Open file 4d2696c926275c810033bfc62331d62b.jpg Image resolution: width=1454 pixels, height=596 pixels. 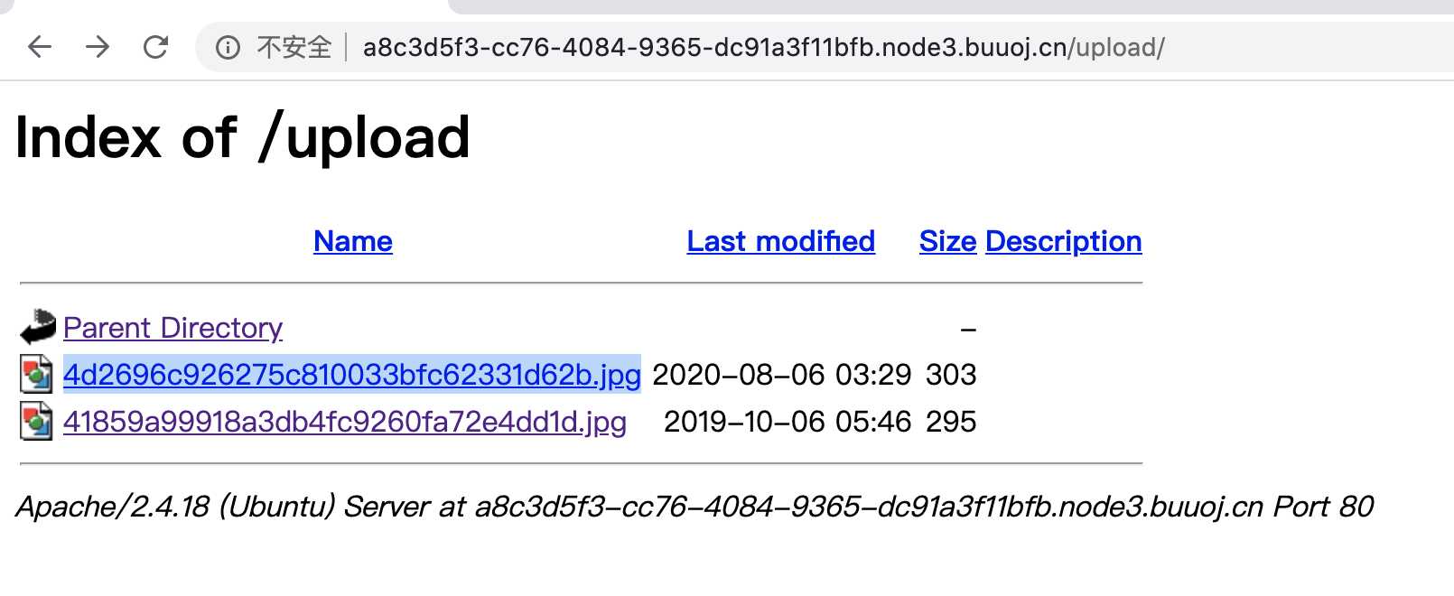point(352,375)
